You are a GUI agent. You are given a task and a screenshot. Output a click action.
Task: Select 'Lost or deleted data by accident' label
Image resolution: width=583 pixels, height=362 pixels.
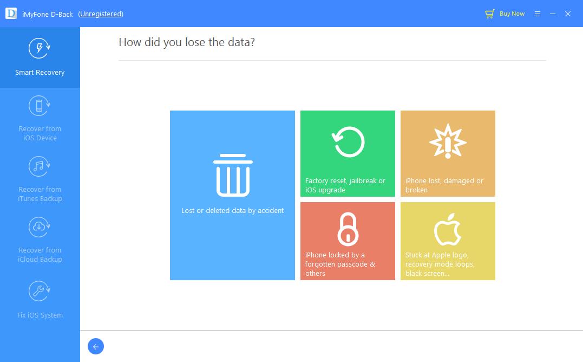click(233, 210)
